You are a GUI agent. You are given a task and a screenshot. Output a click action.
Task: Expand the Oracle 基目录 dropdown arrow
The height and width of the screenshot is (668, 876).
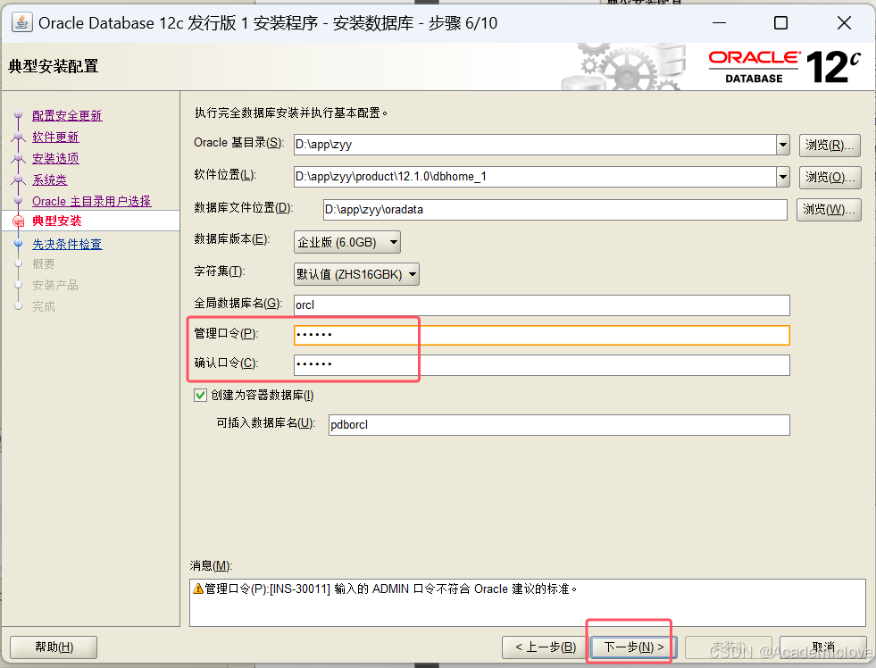pos(782,144)
